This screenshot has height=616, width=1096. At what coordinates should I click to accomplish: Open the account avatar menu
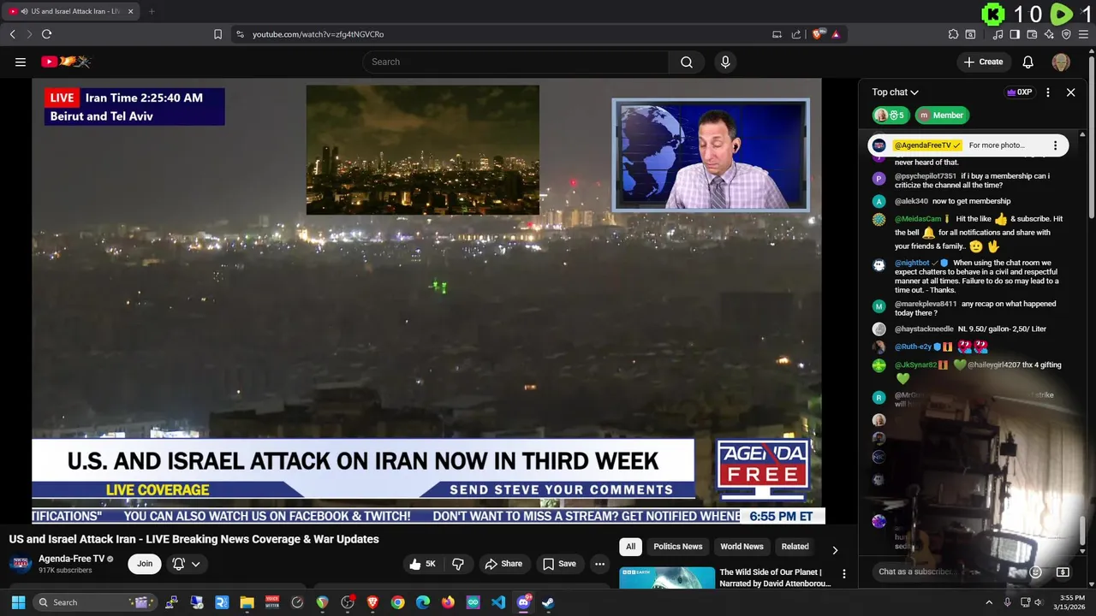(x=1061, y=62)
